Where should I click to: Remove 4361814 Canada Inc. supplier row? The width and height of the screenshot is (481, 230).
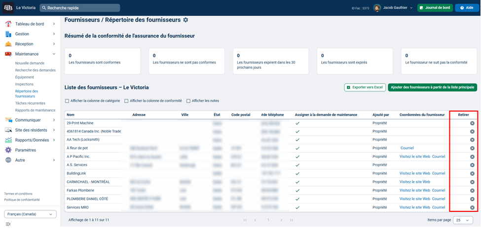tap(473, 131)
